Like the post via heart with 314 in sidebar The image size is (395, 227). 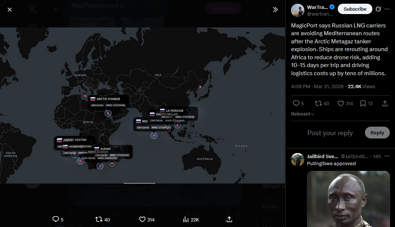345,103
